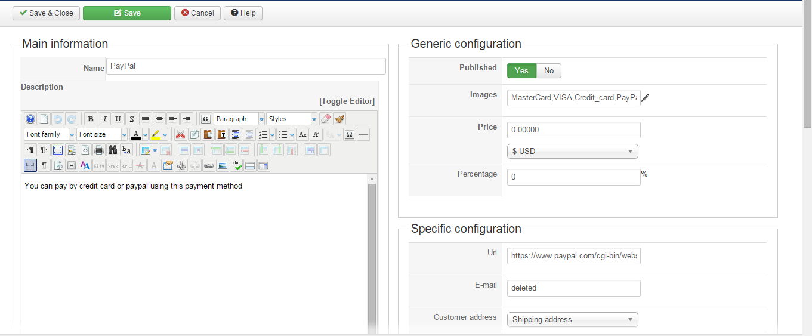Screen dimensions: 812x336
Task: Click the Bold formatting icon
Action: [x=90, y=119]
